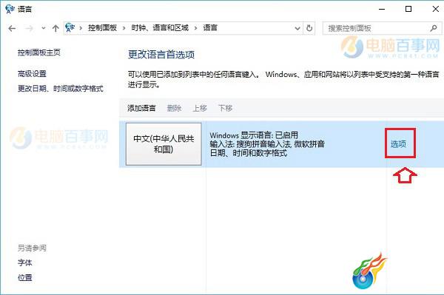Click 添加语言 in the toolbar
Image resolution: width=444 pixels, height=295 pixels.
coord(141,108)
